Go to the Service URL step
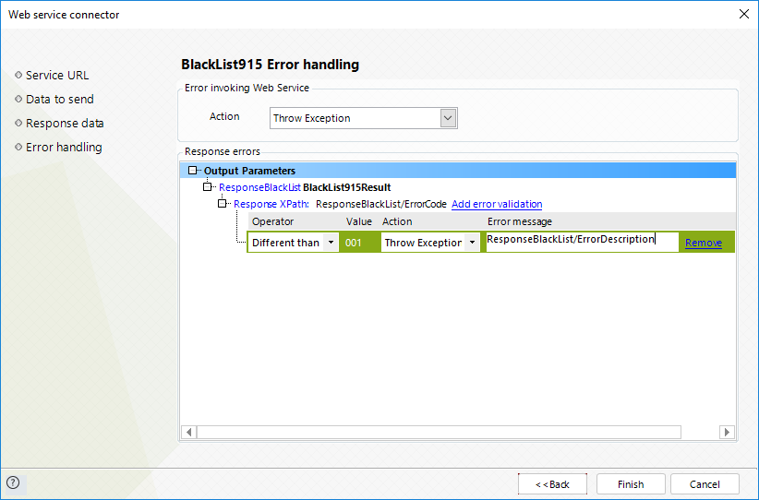This screenshot has width=759, height=500. pos(56,76)
